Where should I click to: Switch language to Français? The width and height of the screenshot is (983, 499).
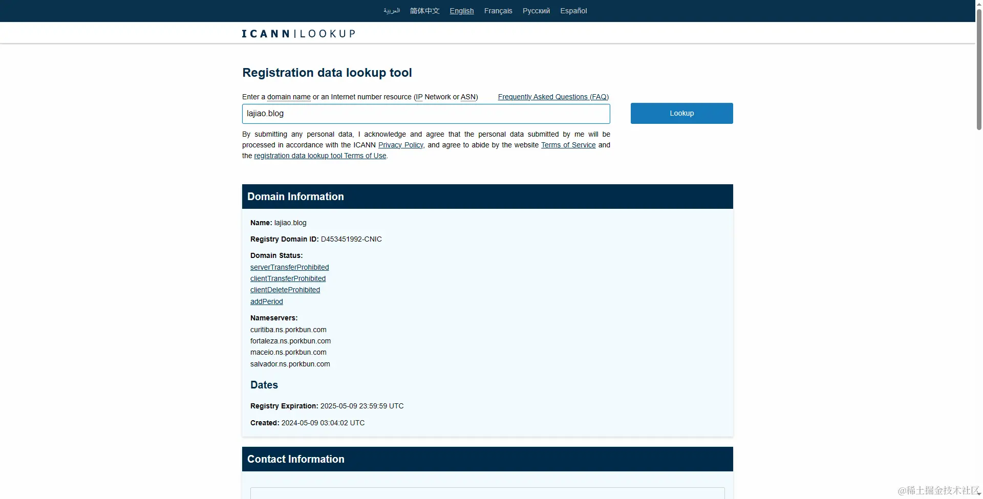pos(498,11)
